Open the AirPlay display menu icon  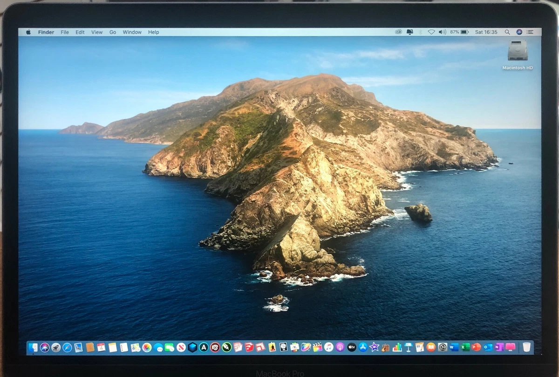click(410, 32)
